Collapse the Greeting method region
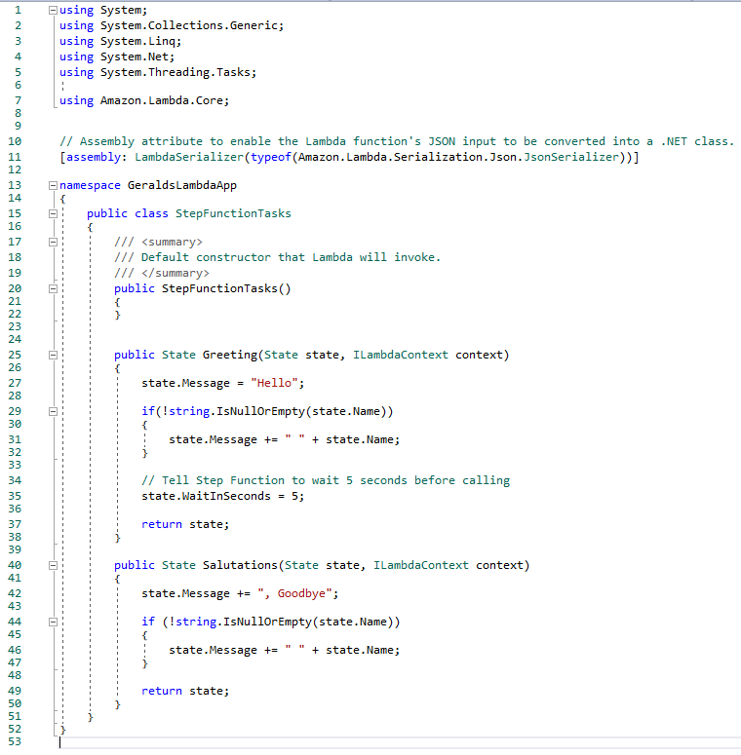The width and height of the screenshot is (741, 755). pyautogui.click(x=53, y=356)
